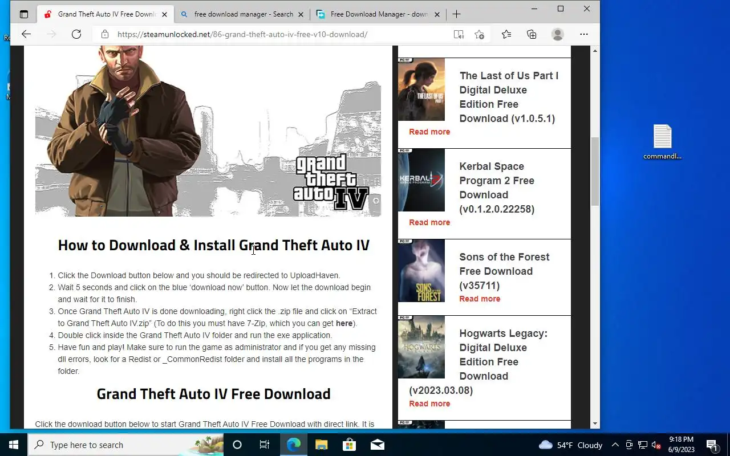Viewport: 730px width, 456px height.
Task: Click the scrollbar down arrow
Action: 595,424
